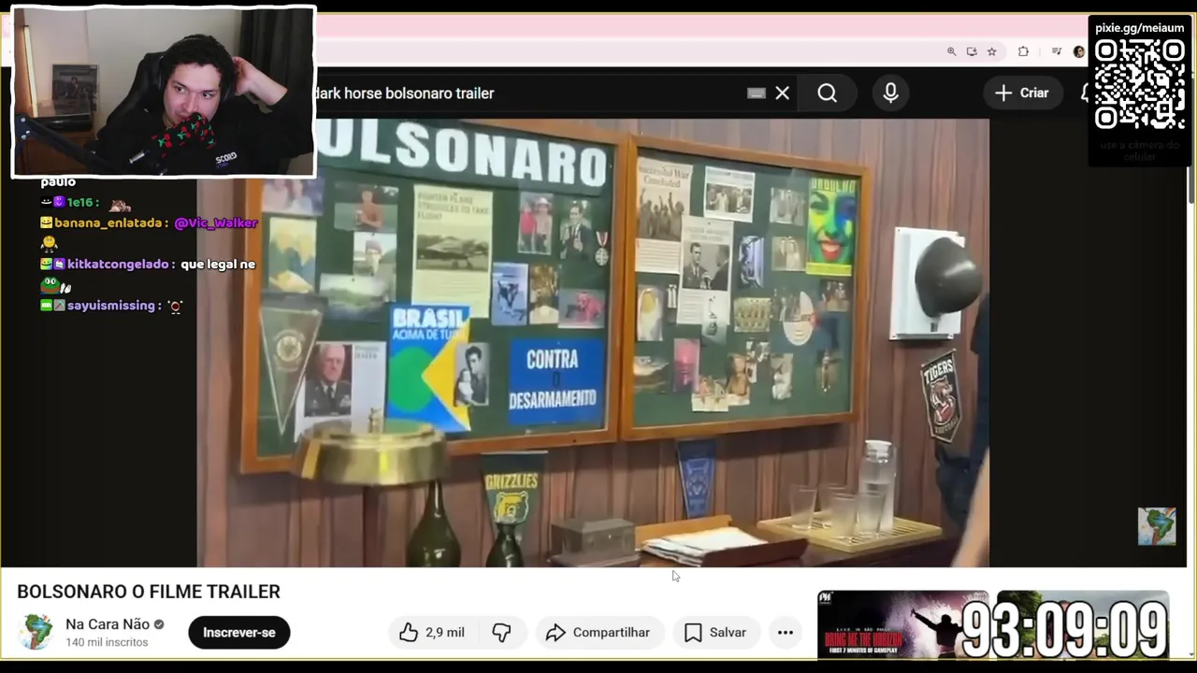
Task: Clear the search box with X icon
Action: tap(782, 93)
